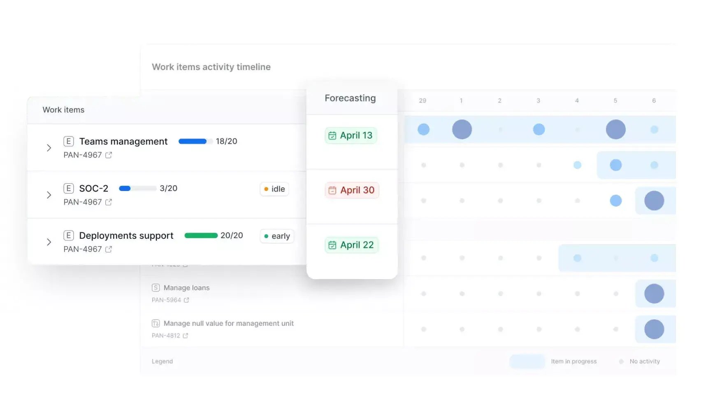Click the epic icon beside Teams management
The width and height of the screenshot is (722, 415).
pos(68,141)
